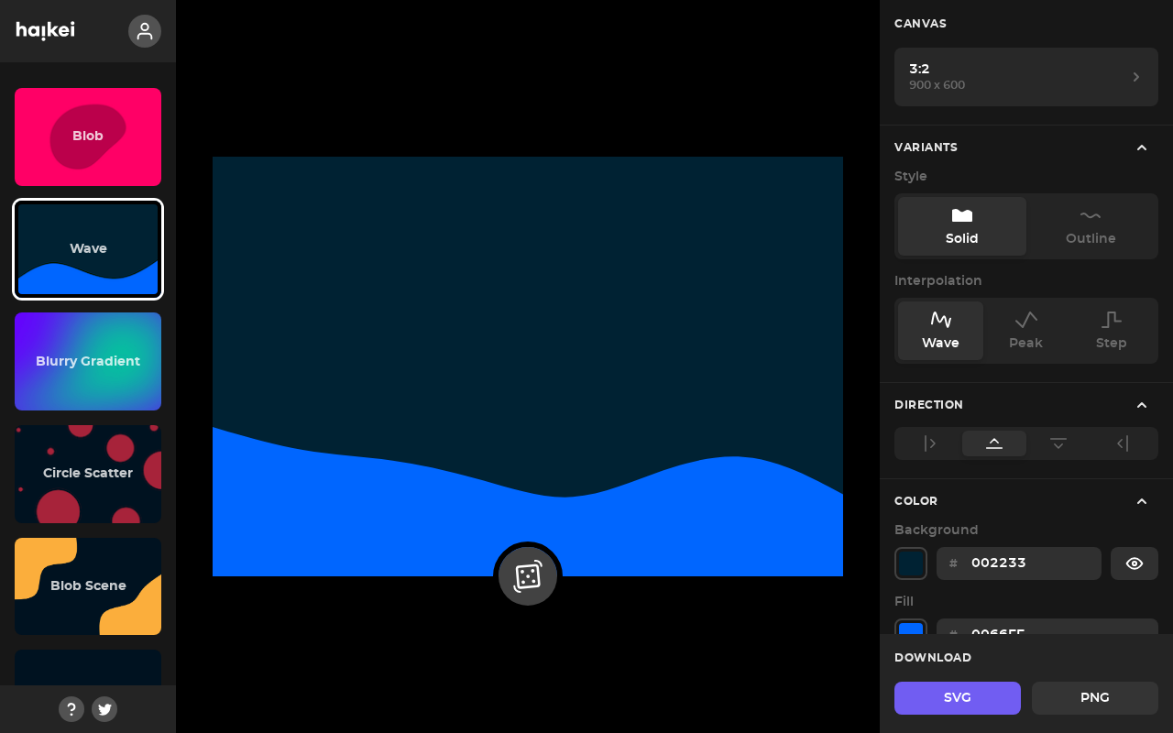1173x733 pixels.
Task: Set direction to the downward icon
Action: (x=1058, y=443)
